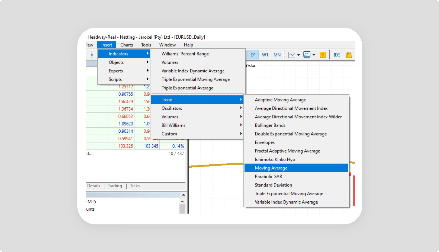Open dropdown arrow beside line chart icon
439x252 pixels.
point(298,55)
